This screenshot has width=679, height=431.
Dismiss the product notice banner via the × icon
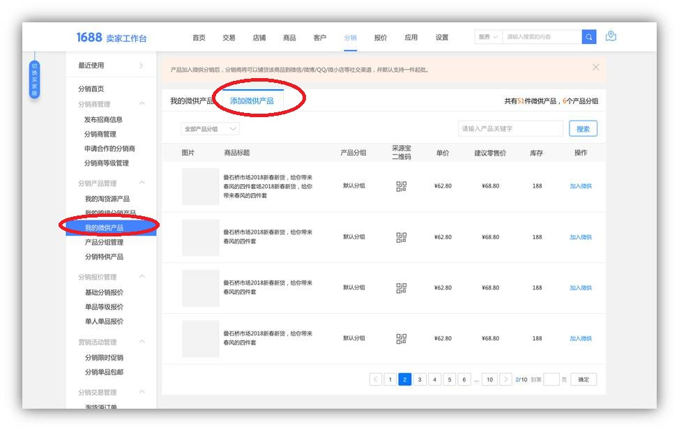coord(595,67)
